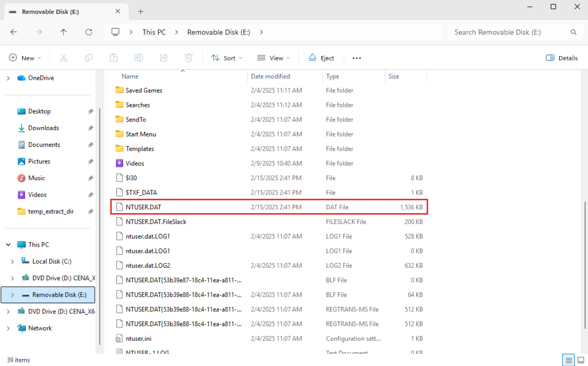
Task: Click the Copy icon in toolbar
Action: 89,58
